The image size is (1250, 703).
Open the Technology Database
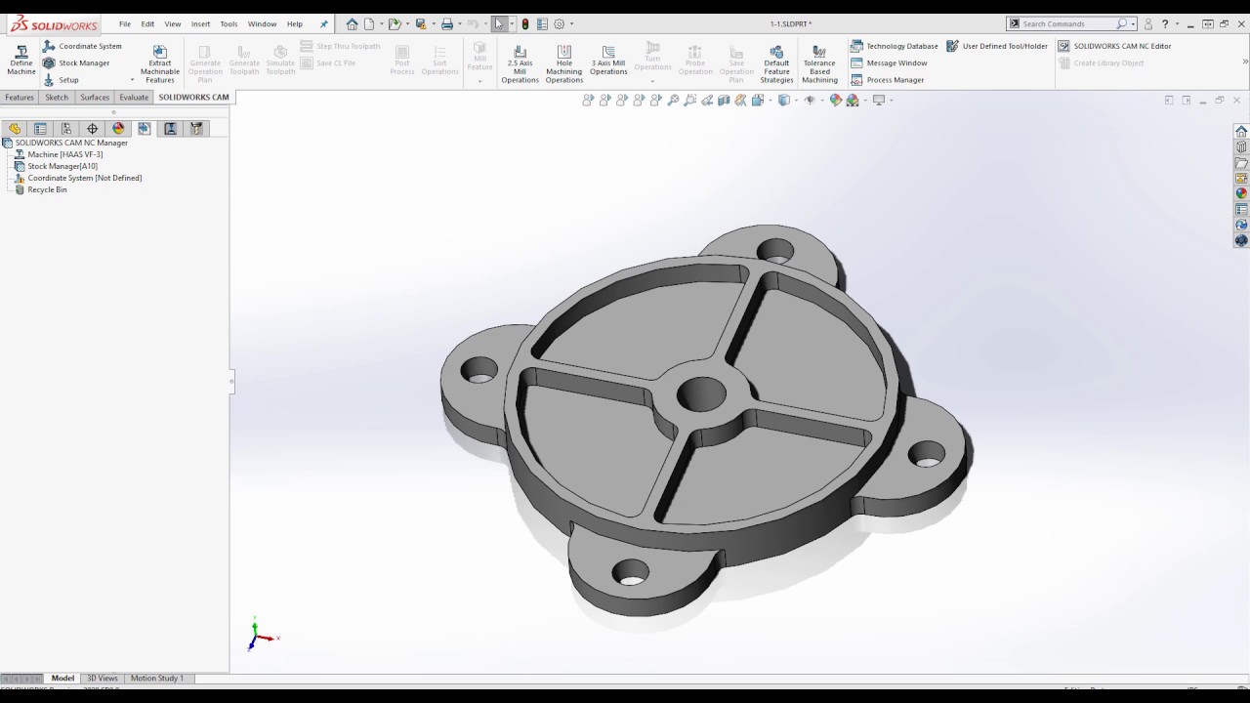[x=894, y=46]
